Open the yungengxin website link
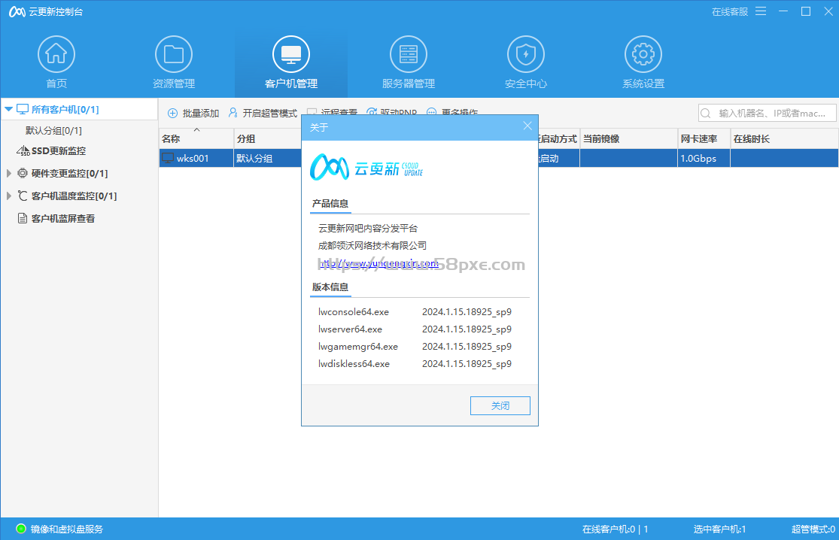The width and height of the screenshot is (839, 540). pos(378,263)
